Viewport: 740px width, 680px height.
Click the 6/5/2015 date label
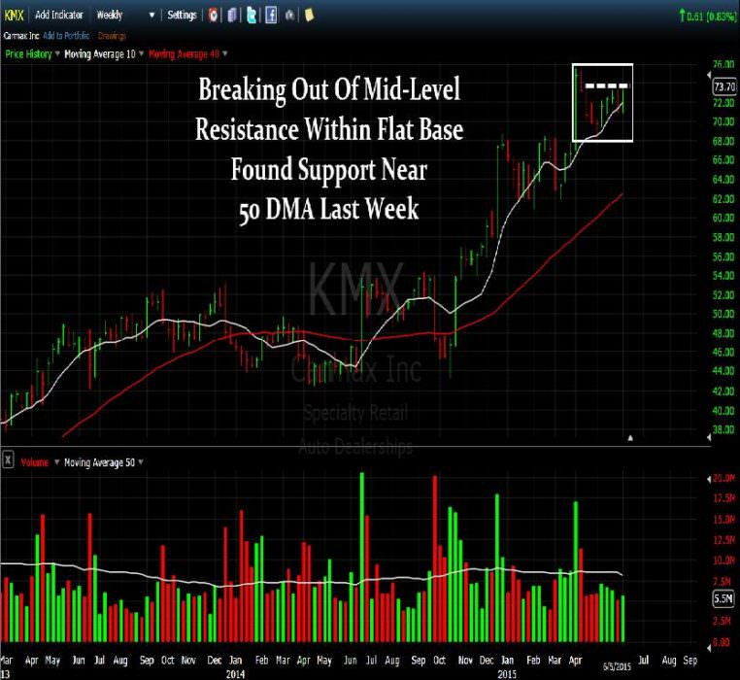[618, 666]
